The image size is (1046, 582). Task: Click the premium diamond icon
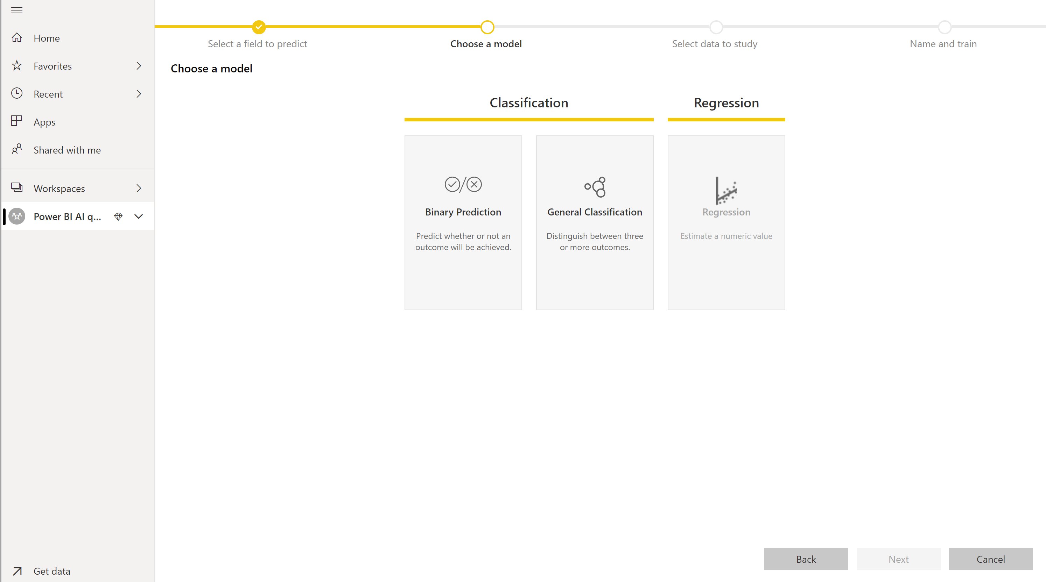click(118, 216)
